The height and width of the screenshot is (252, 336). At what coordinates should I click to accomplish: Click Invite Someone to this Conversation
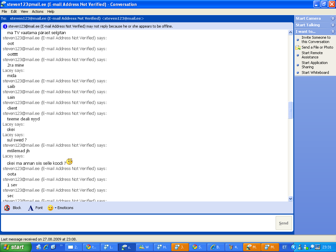(x=316, y=39)
